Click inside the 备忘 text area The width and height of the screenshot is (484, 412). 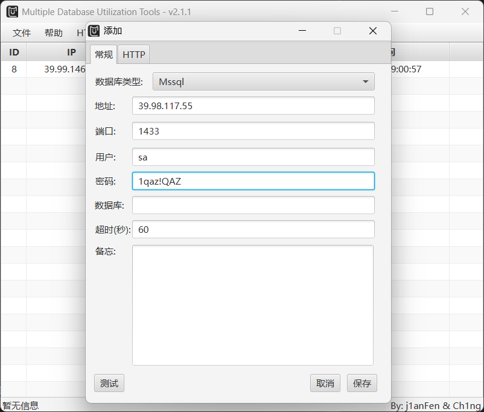pyautogui.click(x=252, y=305)
